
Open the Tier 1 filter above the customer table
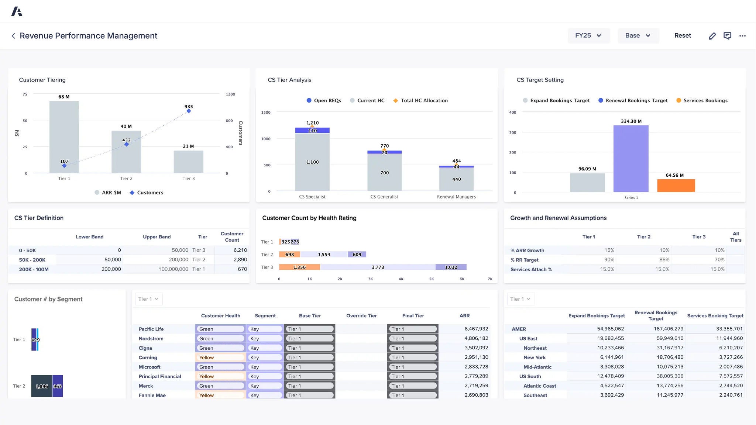click(148, 299)
